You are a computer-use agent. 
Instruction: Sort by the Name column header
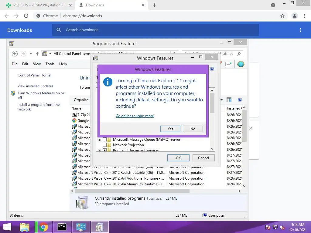tap(76, 108)
